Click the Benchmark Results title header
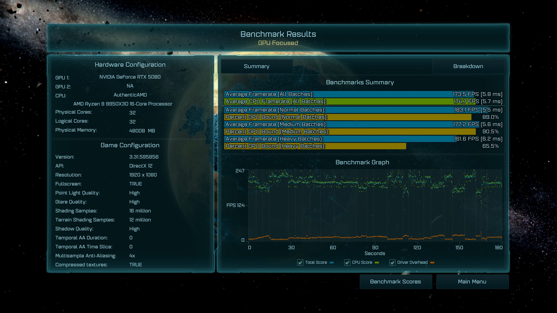 (x=278, y=34)
